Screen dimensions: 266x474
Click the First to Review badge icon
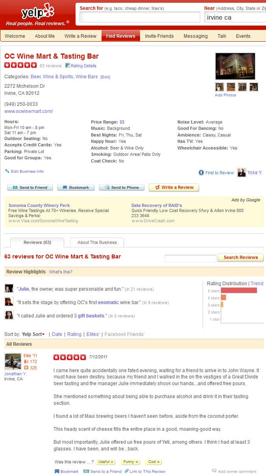[201, 173]
